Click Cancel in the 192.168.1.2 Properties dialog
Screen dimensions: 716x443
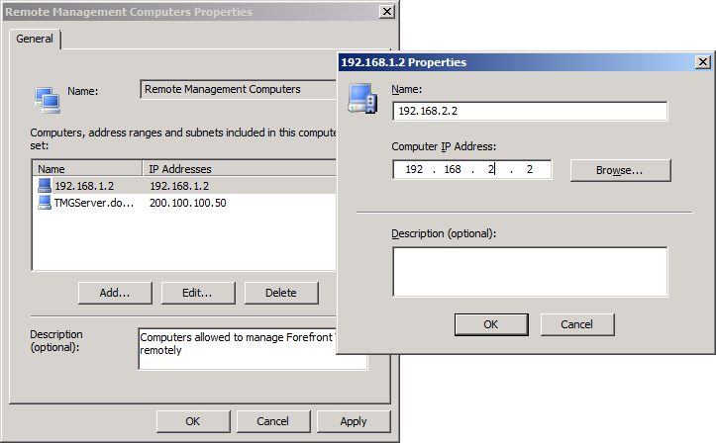(x=577, y=324)
